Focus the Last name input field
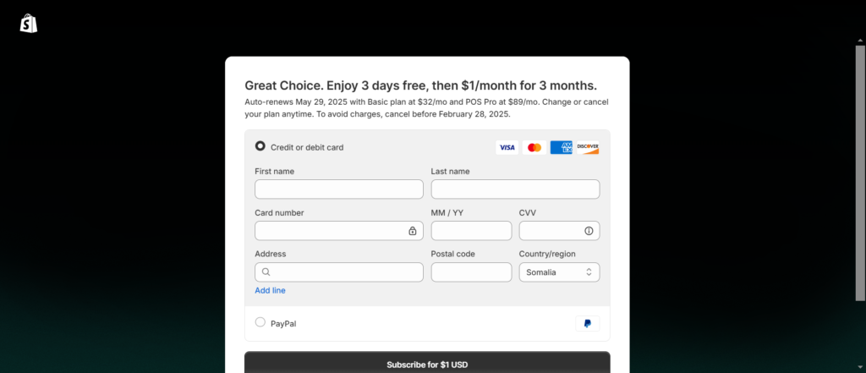 coord(515,189)
